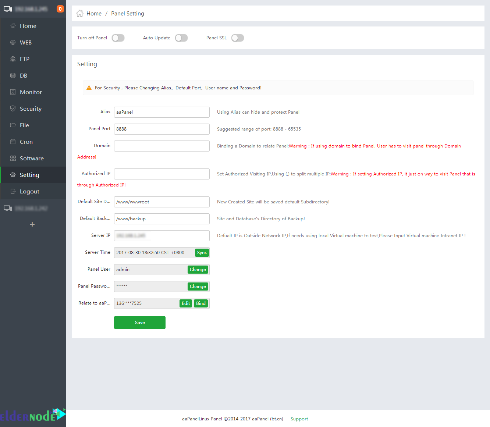
Task: Open the DB database section
Action: (23, 75)
